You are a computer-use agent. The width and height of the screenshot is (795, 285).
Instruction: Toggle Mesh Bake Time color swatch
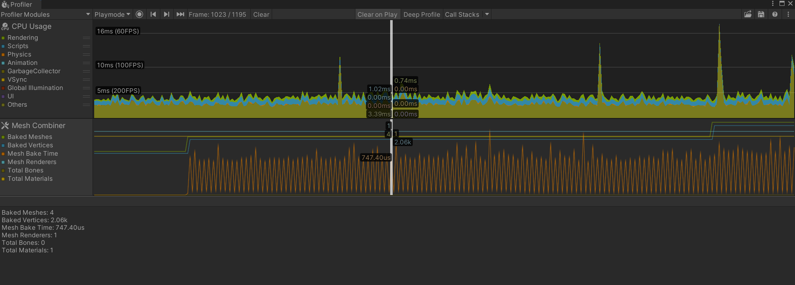[3, 154]
